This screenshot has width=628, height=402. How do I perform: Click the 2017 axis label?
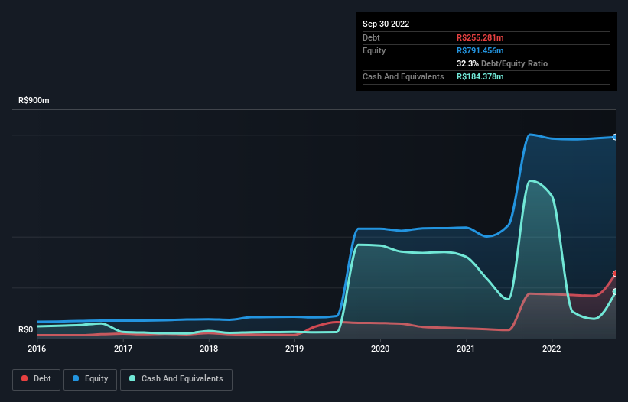[123, 349]
